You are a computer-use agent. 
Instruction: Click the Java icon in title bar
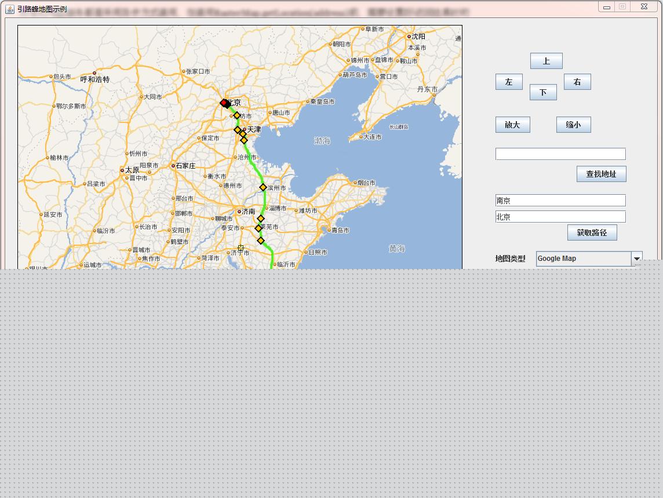(10, 9)
